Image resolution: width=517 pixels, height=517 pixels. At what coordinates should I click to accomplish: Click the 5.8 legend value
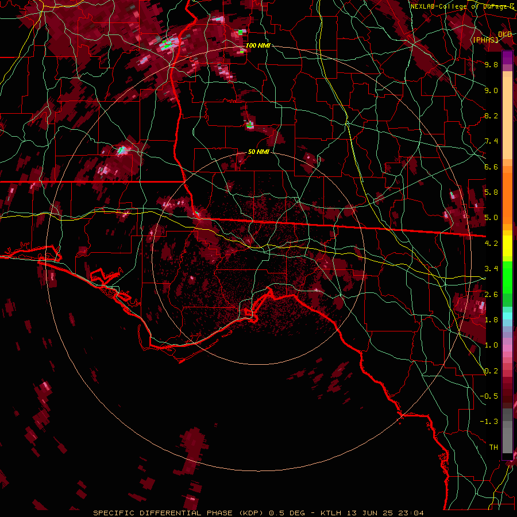click(x=491, y=192)
